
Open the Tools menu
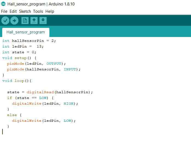coord(38,11)
